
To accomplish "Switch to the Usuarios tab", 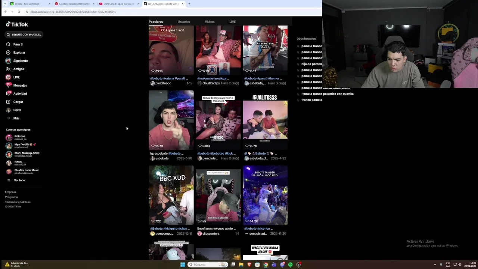I will click(184, 22).
